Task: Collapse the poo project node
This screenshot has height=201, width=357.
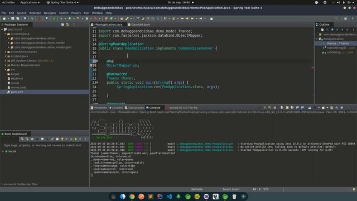Action: click(x=2, y=30)
